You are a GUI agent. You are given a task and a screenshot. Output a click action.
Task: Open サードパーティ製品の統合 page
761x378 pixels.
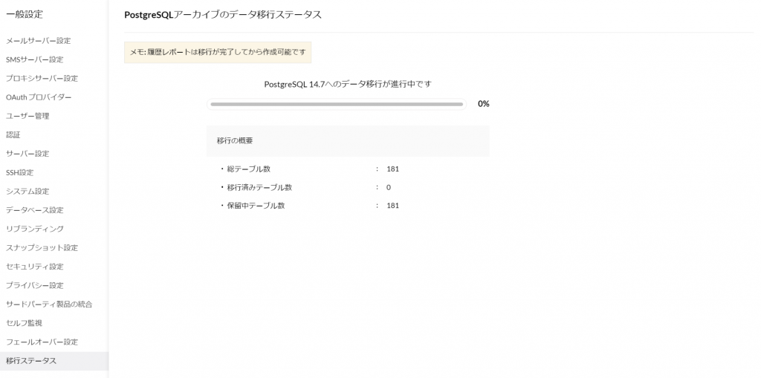[49, 304]
